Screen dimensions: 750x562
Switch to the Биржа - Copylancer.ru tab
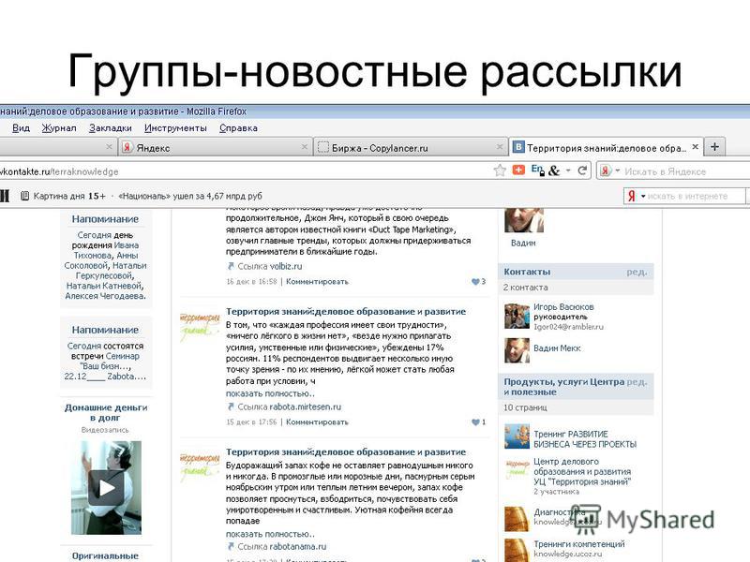411,147
